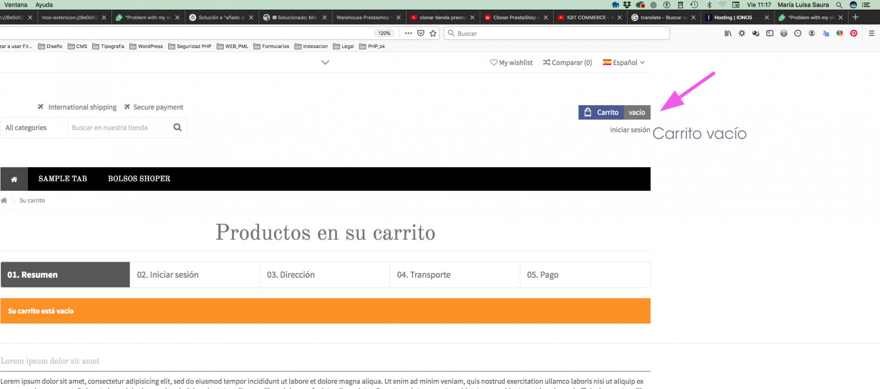The width and height of the screenshot is (880, 389).
Task: Switch to 'Hosting | IONOS' tab
Action: click(737, 17)
